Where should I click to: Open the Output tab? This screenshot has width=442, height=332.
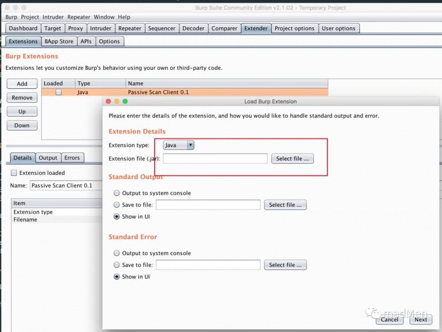click(48, 158)
